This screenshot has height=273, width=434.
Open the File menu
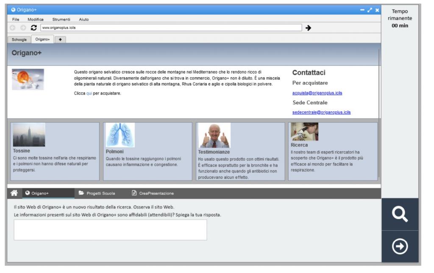click(x=15, y=20)
